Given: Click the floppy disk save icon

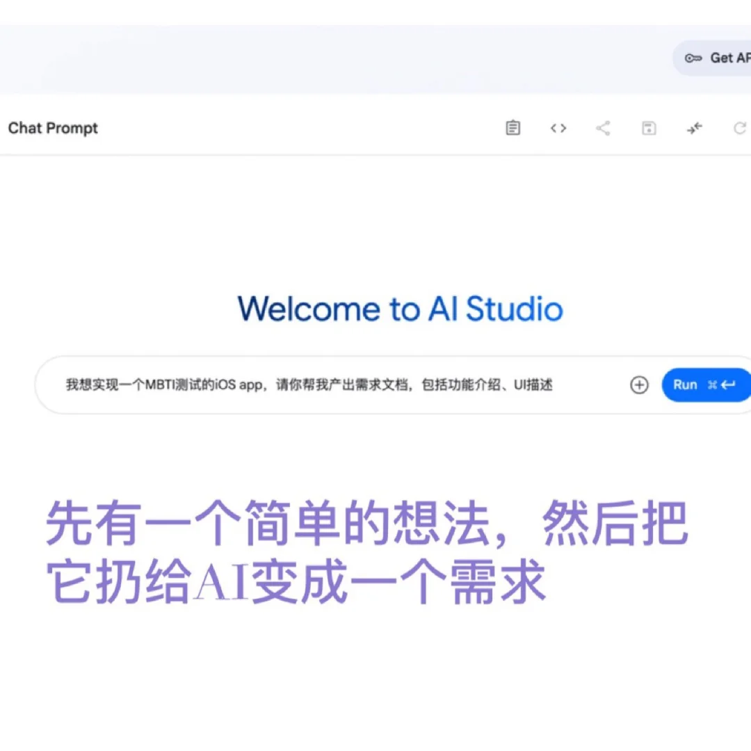Looking at the screenshot, I should 648,128.
